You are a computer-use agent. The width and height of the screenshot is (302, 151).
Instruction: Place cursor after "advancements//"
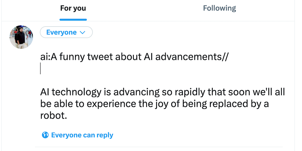(x=229, y=57)
